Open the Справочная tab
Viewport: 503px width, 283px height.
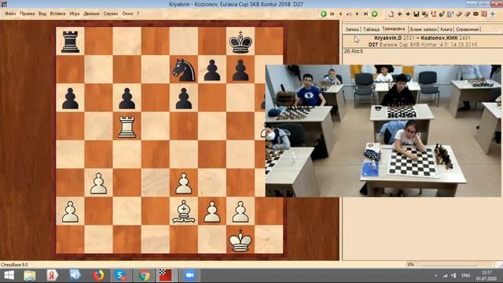pyautogui.click(x=468, y=29)
